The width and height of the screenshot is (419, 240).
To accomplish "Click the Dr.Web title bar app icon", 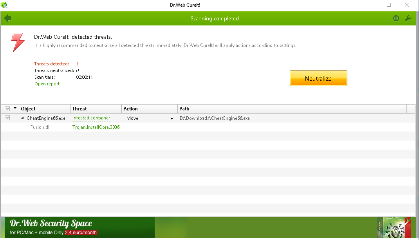I will tap(5, 5).
